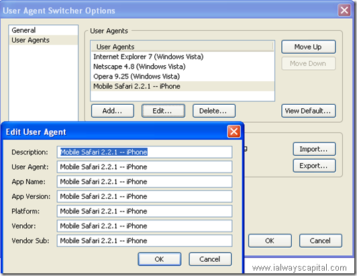Image resolution: width=357 pixels, height=276 pixels.
Task: Click the User Agents column header
Action: pos(182,47)
